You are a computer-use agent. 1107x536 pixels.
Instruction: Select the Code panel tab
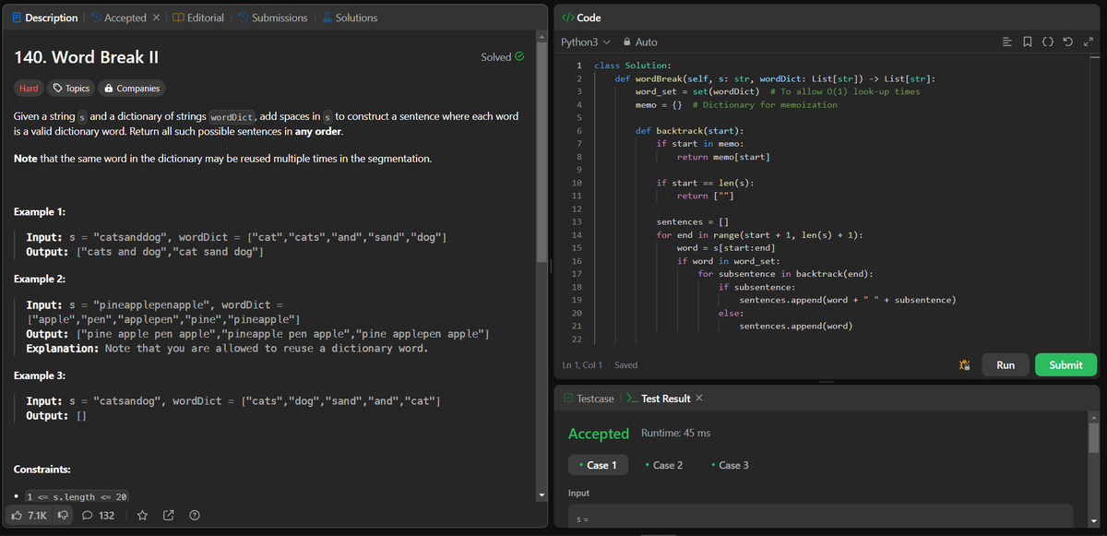click(x=581, y=18)
